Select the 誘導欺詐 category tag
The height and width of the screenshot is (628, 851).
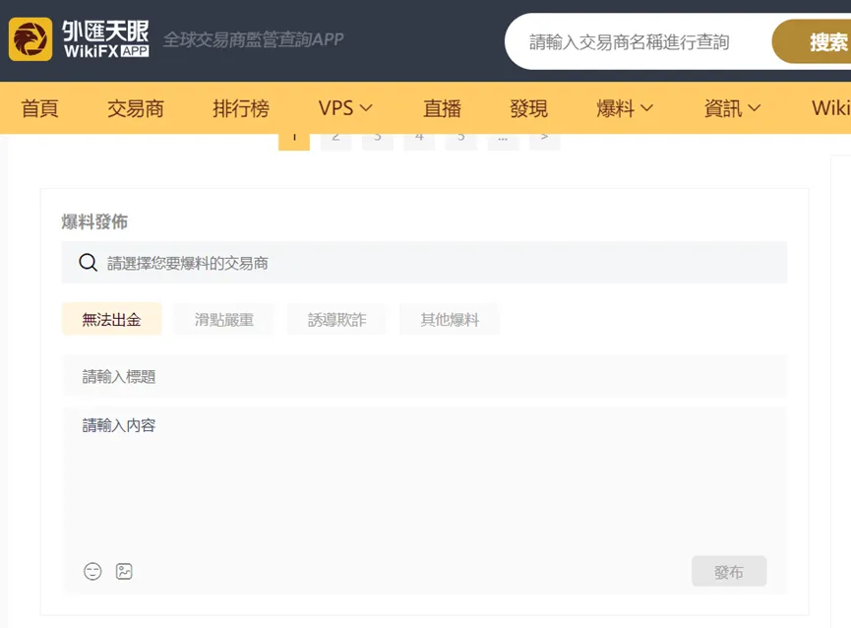337,319
